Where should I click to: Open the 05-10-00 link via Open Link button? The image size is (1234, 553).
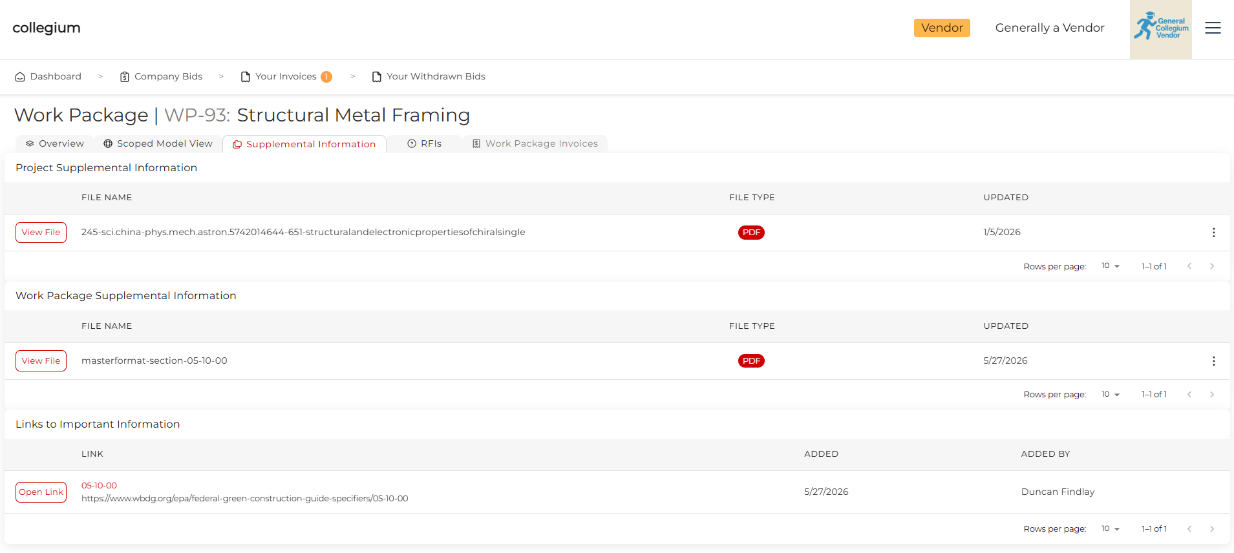41,492
